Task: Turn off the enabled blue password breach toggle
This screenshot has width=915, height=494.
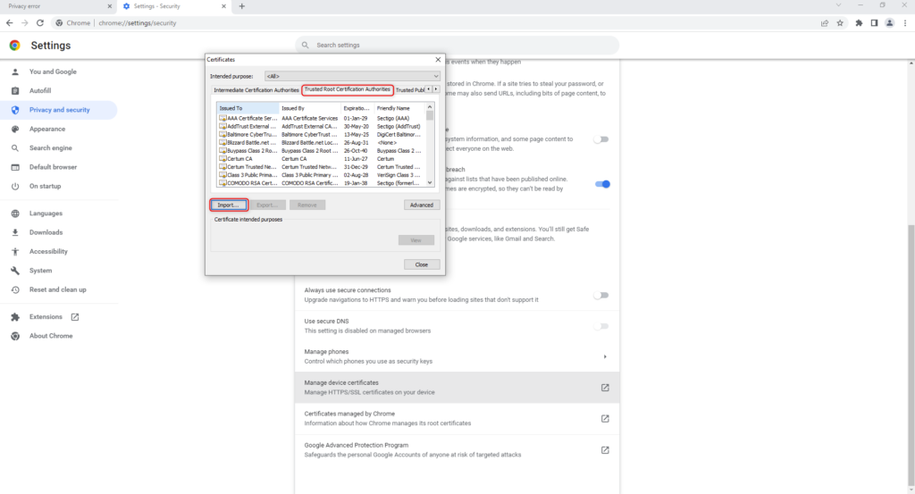Action: pos(602,184)
